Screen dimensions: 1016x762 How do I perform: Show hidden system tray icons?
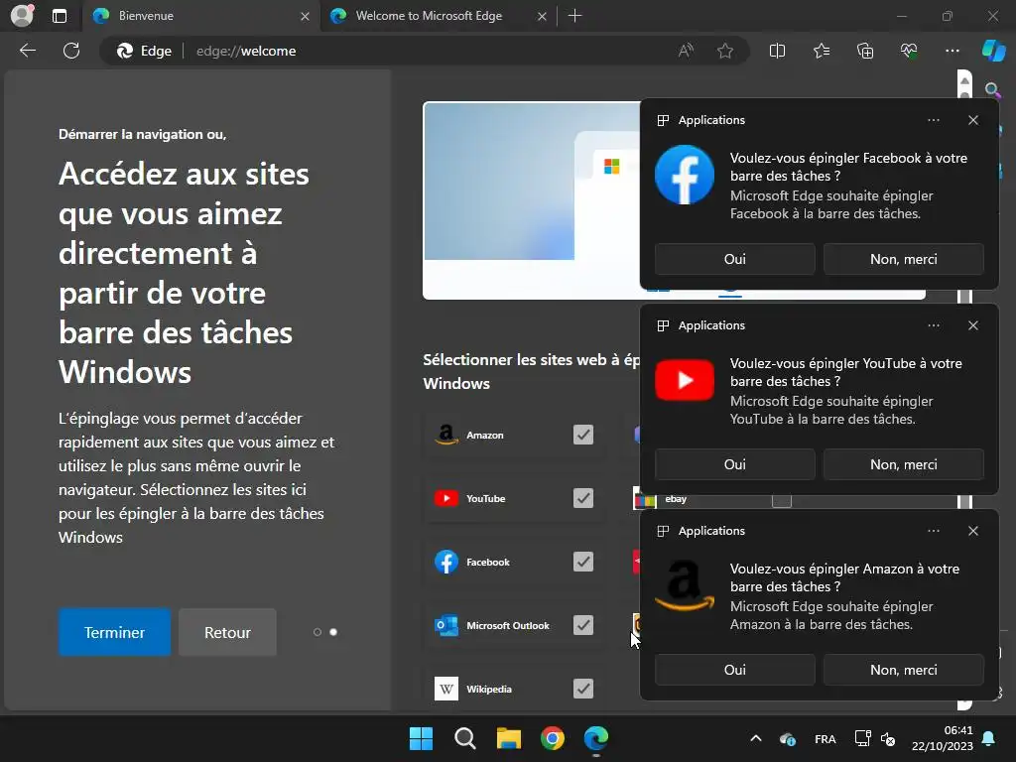755,738
